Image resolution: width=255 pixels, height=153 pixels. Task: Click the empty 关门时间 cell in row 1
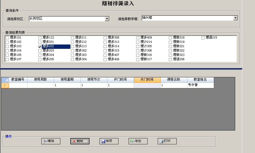[x=147, y=85]
